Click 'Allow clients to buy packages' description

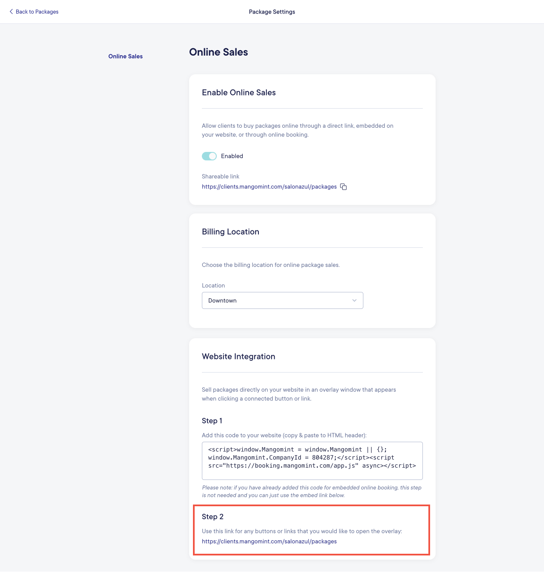coord(297,130)
